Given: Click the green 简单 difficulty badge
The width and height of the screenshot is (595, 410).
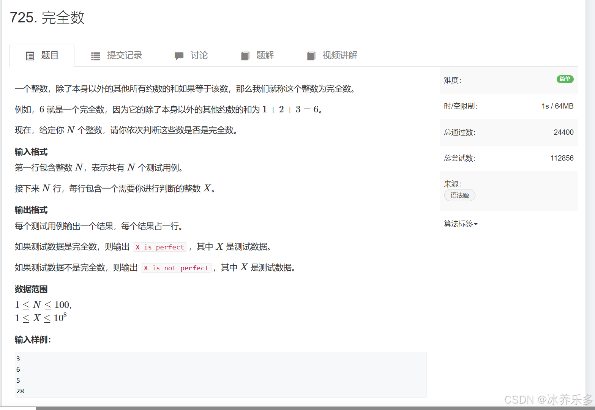Looking at the screenshot, I should (565, 79).
